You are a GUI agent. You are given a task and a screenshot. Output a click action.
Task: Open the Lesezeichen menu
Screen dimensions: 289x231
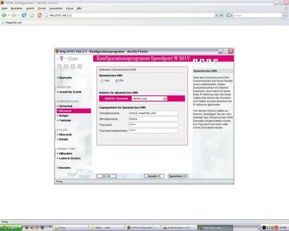[x=56, y=8]
